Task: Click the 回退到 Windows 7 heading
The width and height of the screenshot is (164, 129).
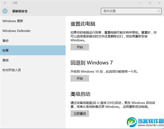Action: [x=92, y=63]
